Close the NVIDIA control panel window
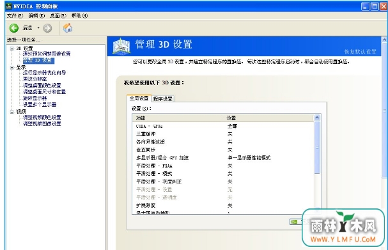This screenshot has height=250, width=388. [384, 6]
